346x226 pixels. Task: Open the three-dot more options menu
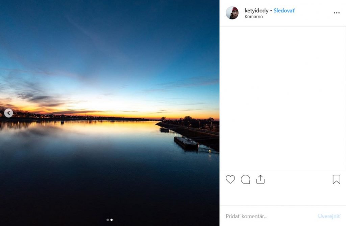tap(337, 13)
